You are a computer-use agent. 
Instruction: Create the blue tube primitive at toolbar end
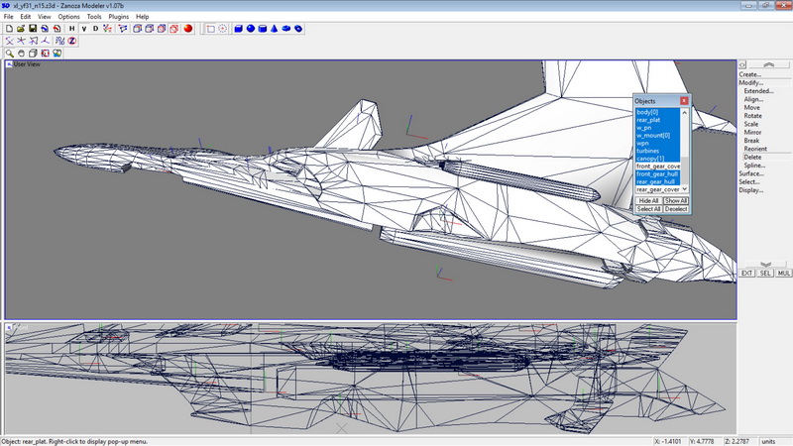click(298, 29)
